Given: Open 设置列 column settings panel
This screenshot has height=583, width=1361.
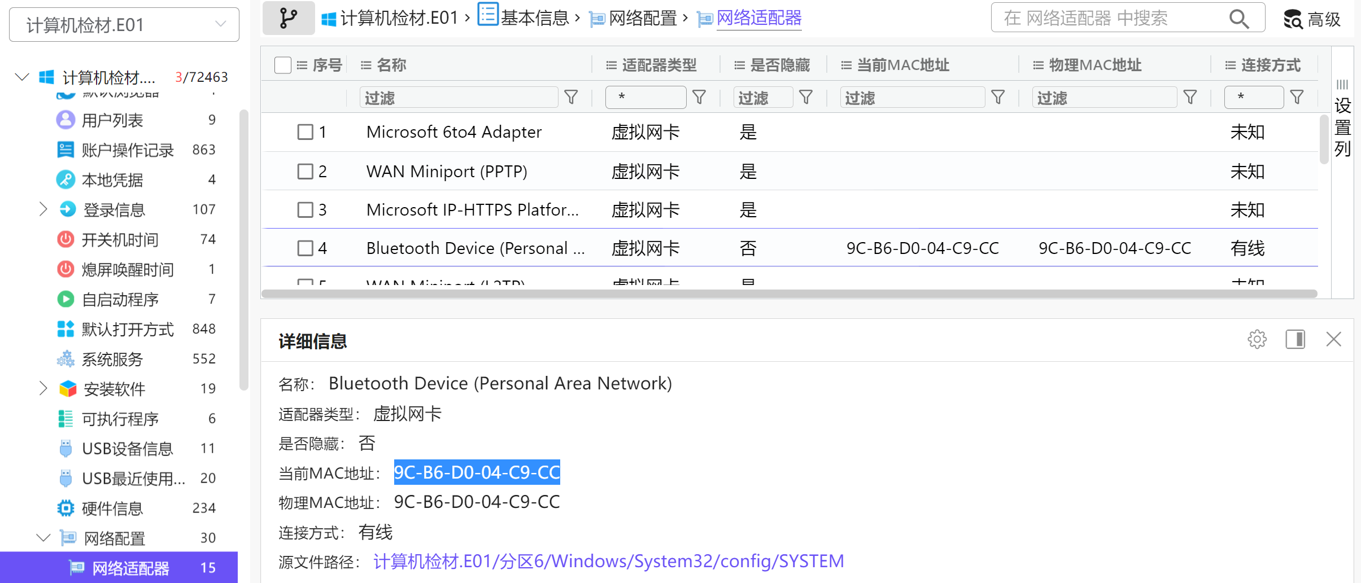Looking at the screenshot, I should coord(1342,120).
